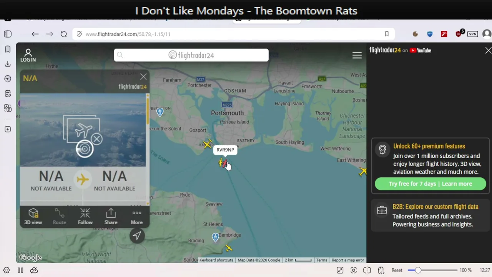Adjust the page zoom slider
The image size is (492, 277).
tap(432, 270)
